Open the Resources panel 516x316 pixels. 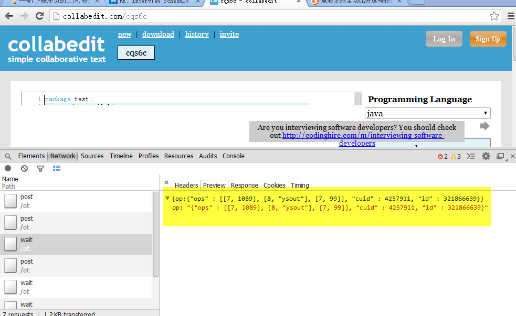click(178, 156)
